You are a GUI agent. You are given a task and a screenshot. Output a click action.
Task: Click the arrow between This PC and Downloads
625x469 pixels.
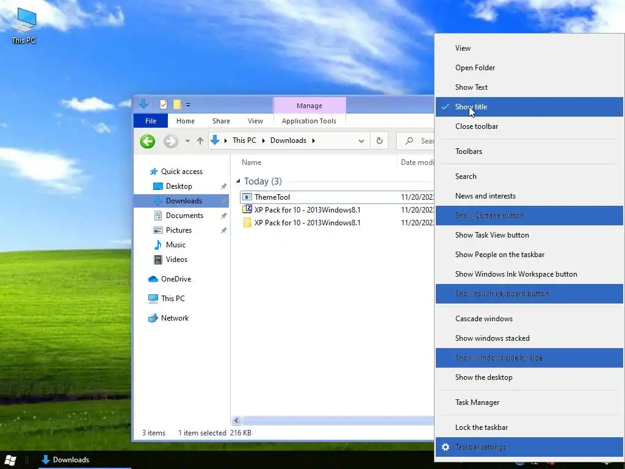tap(263, 141)
